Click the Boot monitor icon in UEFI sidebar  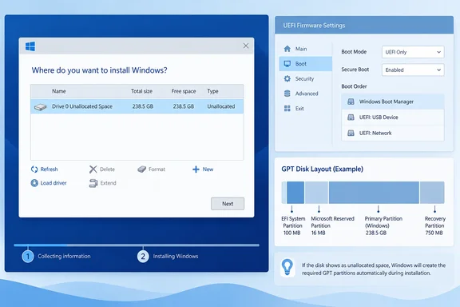[287, 64]
